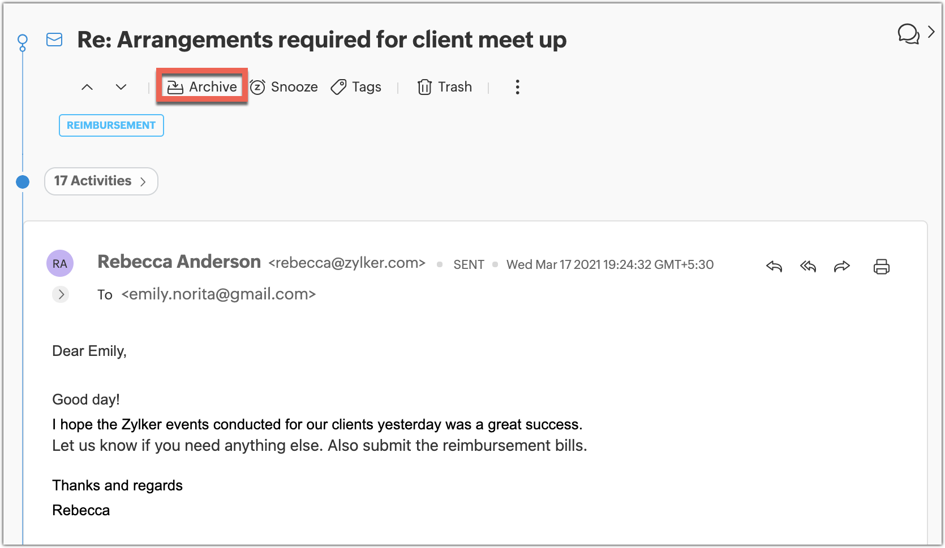945x548 pixels.
Task: Open the Tags option
Action: point(356,87)
